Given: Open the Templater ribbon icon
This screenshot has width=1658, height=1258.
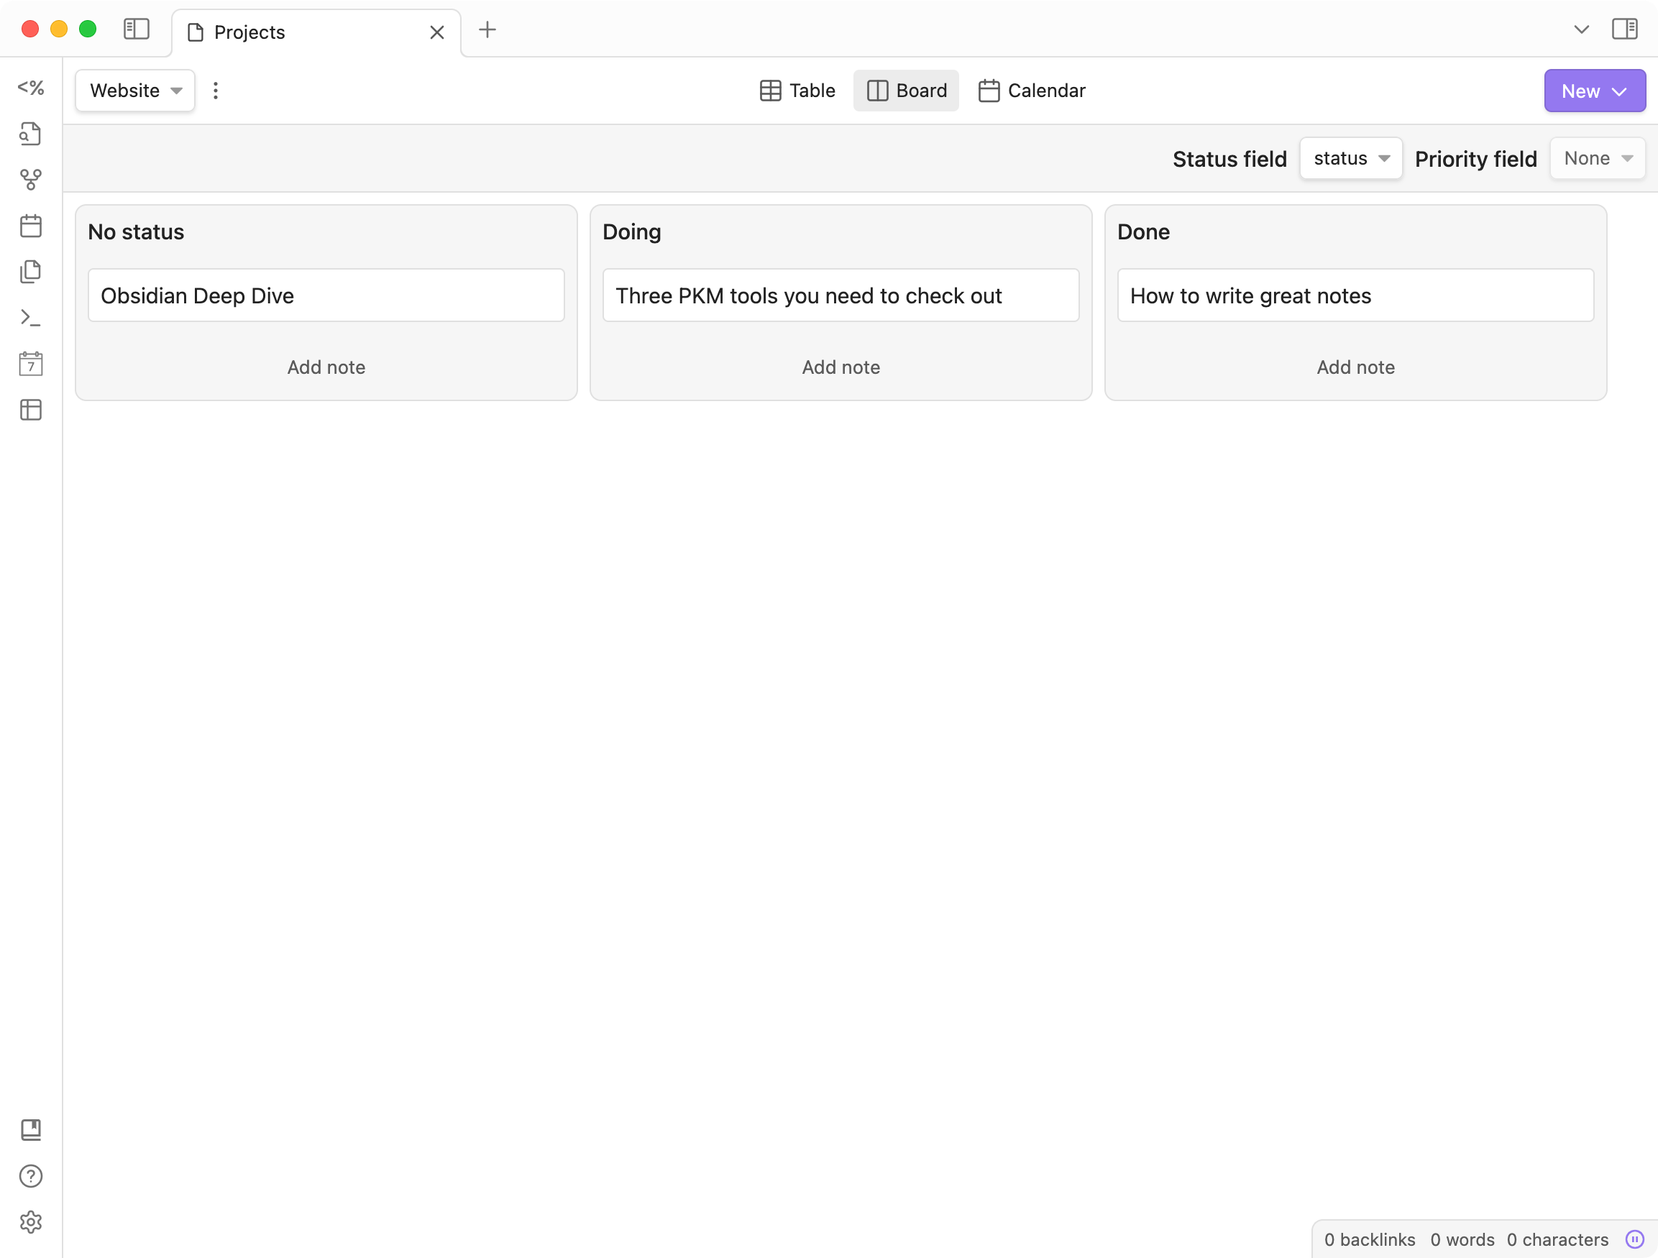Looking at the screenshot, I should (x=31, y=88).
